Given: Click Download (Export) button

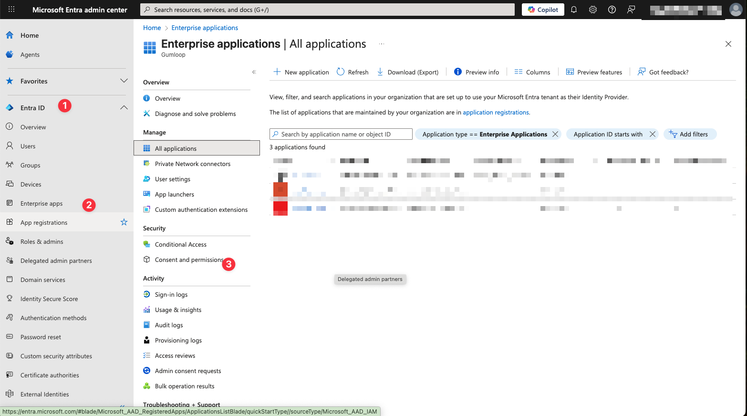Looking at the screenshot, I should click(x=408, y=72).
